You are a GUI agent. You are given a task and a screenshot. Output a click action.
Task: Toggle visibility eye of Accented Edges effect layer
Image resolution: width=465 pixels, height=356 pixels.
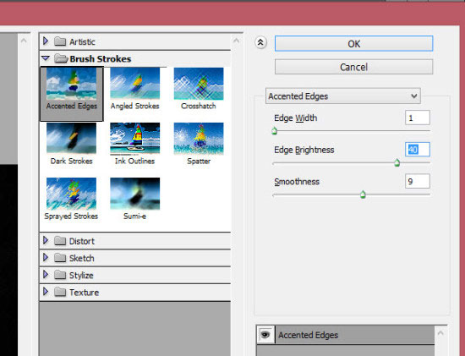pos(265,335)
